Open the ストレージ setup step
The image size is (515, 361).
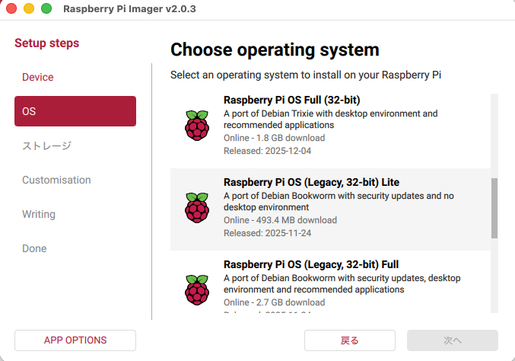46,145
